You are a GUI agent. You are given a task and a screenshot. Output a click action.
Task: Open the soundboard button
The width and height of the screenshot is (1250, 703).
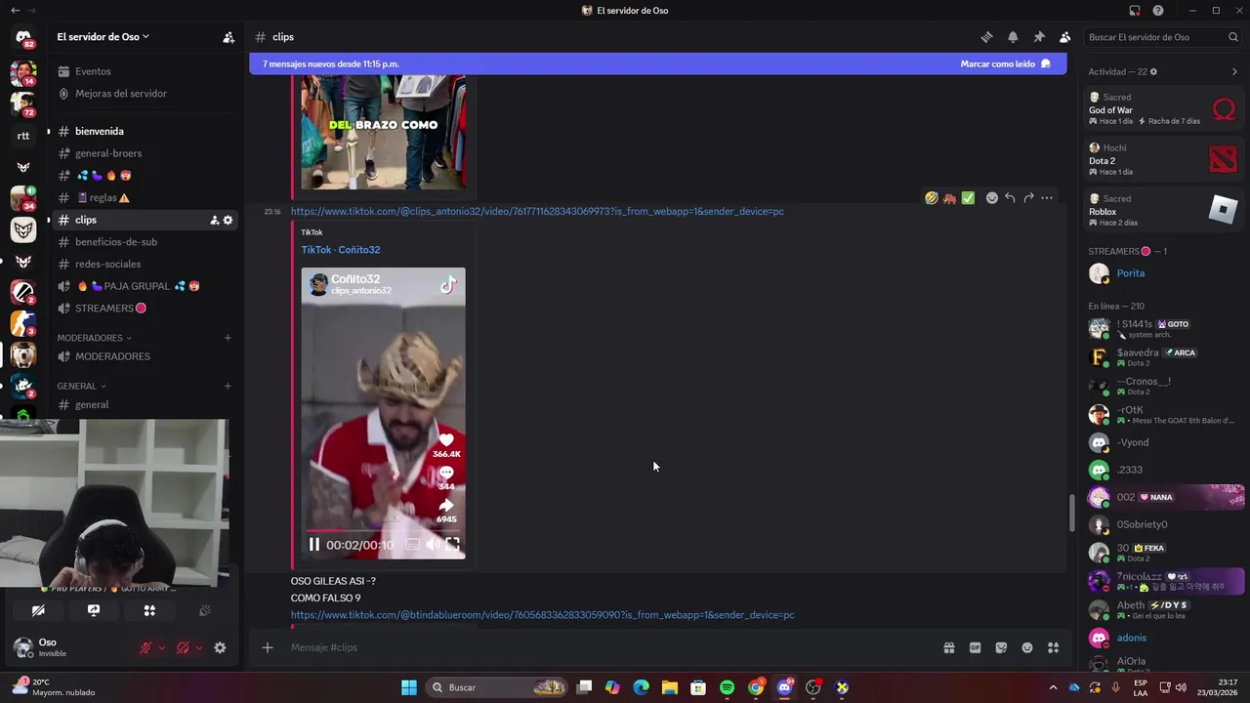[205, 610]
